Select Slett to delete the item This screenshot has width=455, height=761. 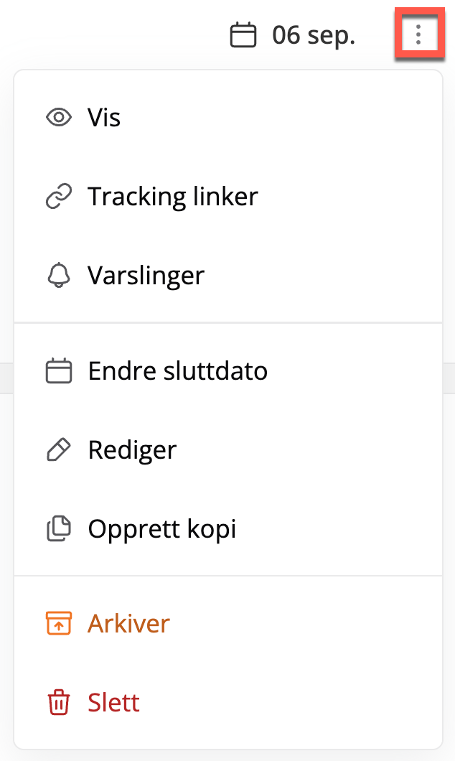coord(228,702)
